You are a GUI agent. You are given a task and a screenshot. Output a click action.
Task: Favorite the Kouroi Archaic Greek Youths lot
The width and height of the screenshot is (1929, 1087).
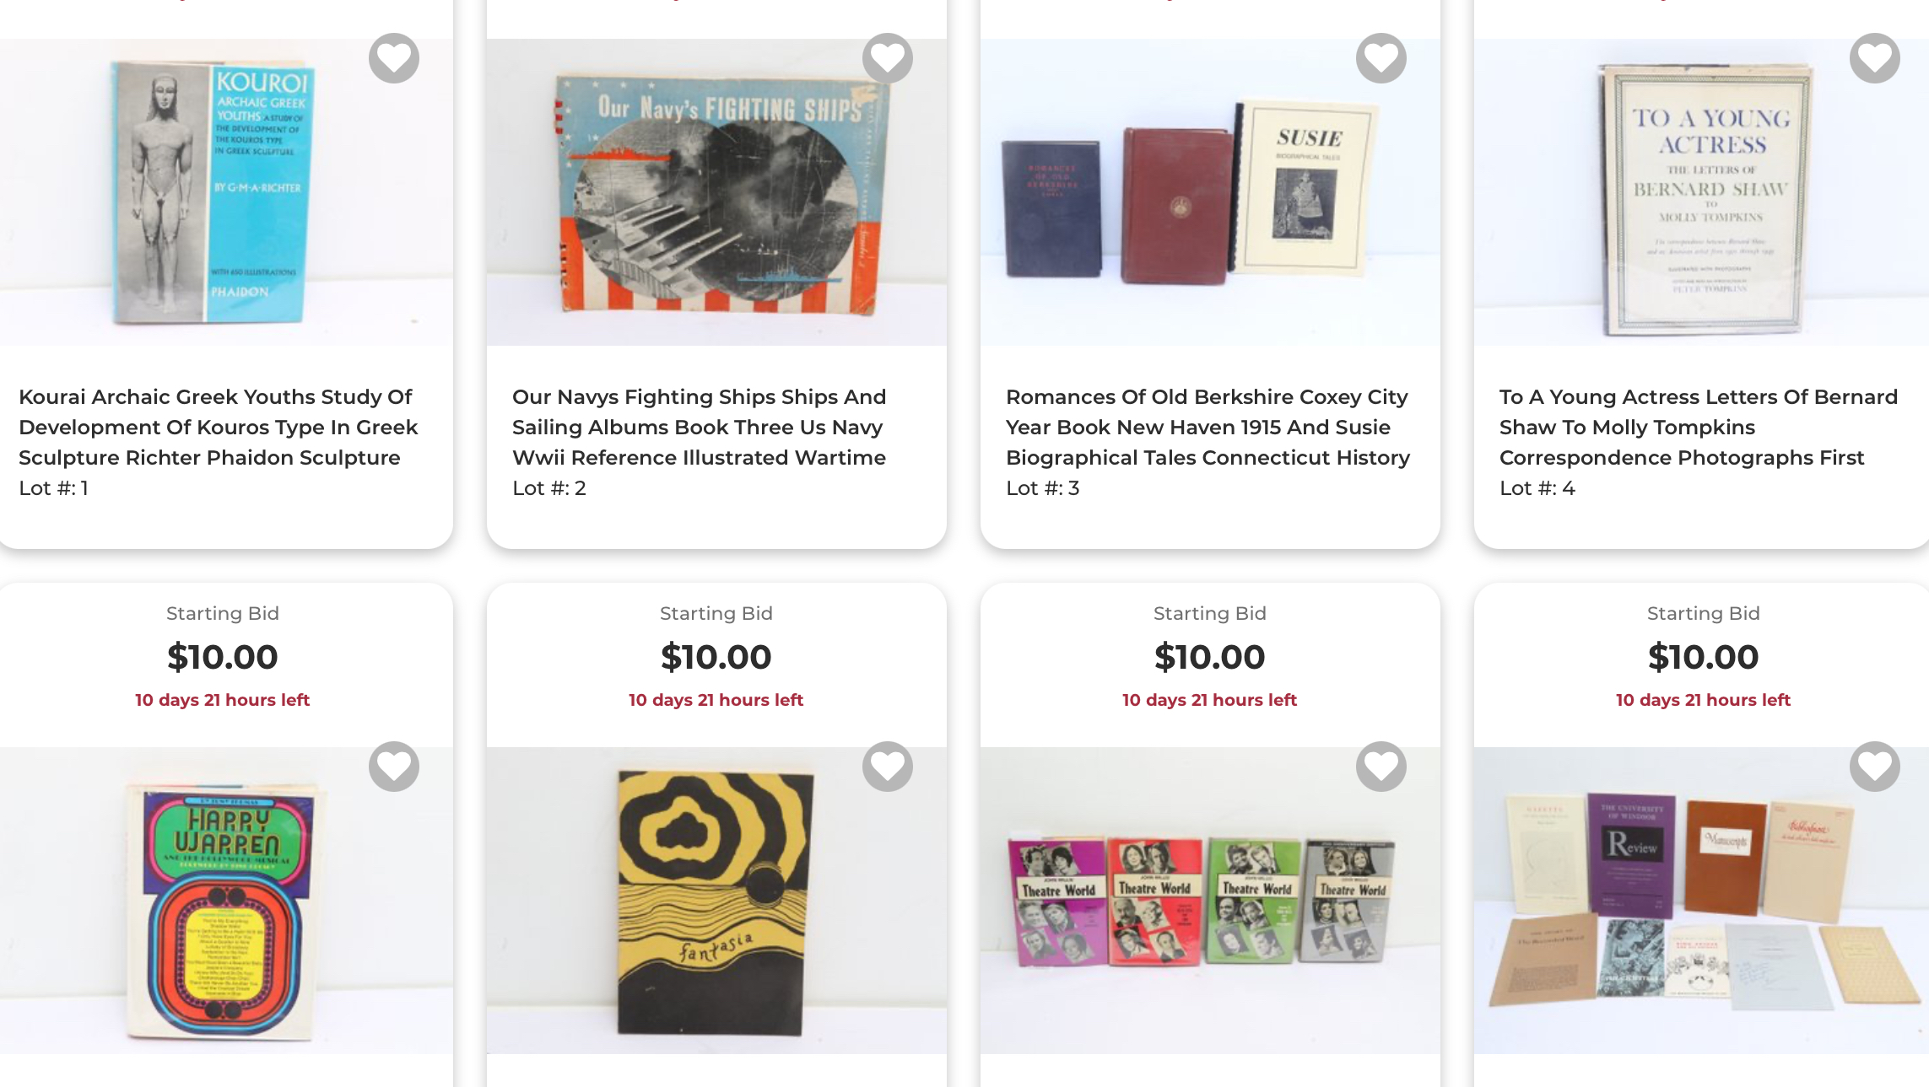pos(394,58)
